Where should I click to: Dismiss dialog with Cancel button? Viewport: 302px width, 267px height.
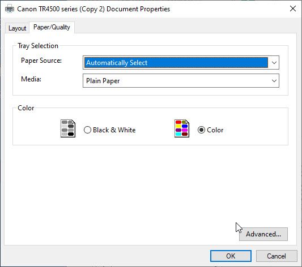tap(277, 256)
